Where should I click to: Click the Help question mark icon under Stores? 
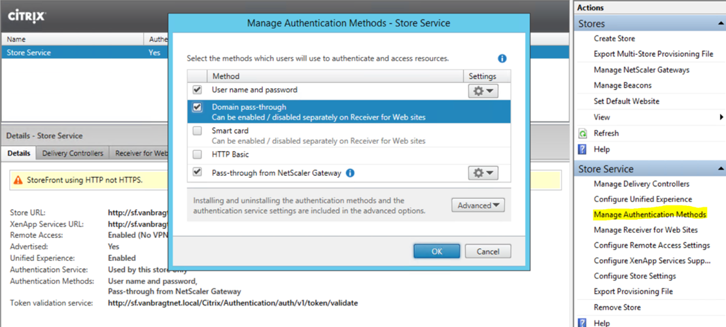coord(583,149)
